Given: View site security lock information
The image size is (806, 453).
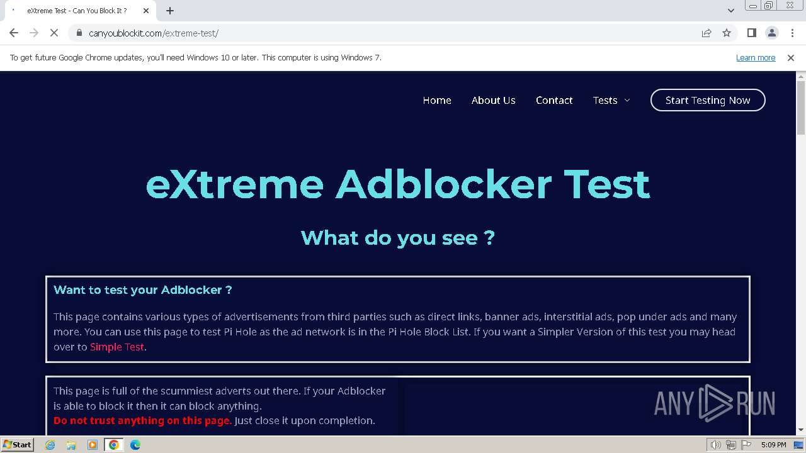Looking at the screenshot, I should [x=79, y=33].
